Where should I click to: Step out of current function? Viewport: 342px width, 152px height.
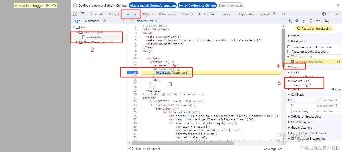[x=311, y=21]
